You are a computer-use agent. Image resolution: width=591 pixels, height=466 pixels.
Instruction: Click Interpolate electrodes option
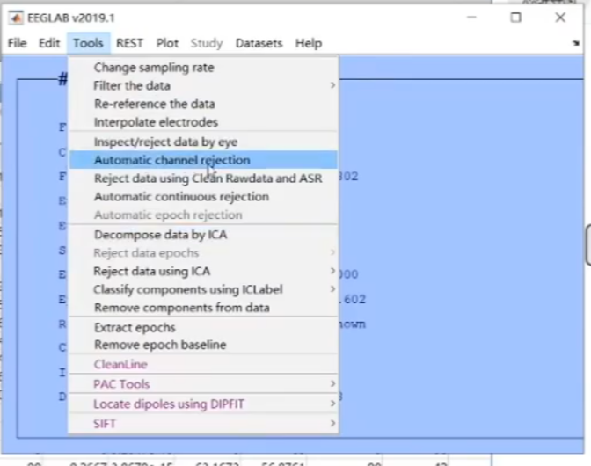click(x=156, y=122)
